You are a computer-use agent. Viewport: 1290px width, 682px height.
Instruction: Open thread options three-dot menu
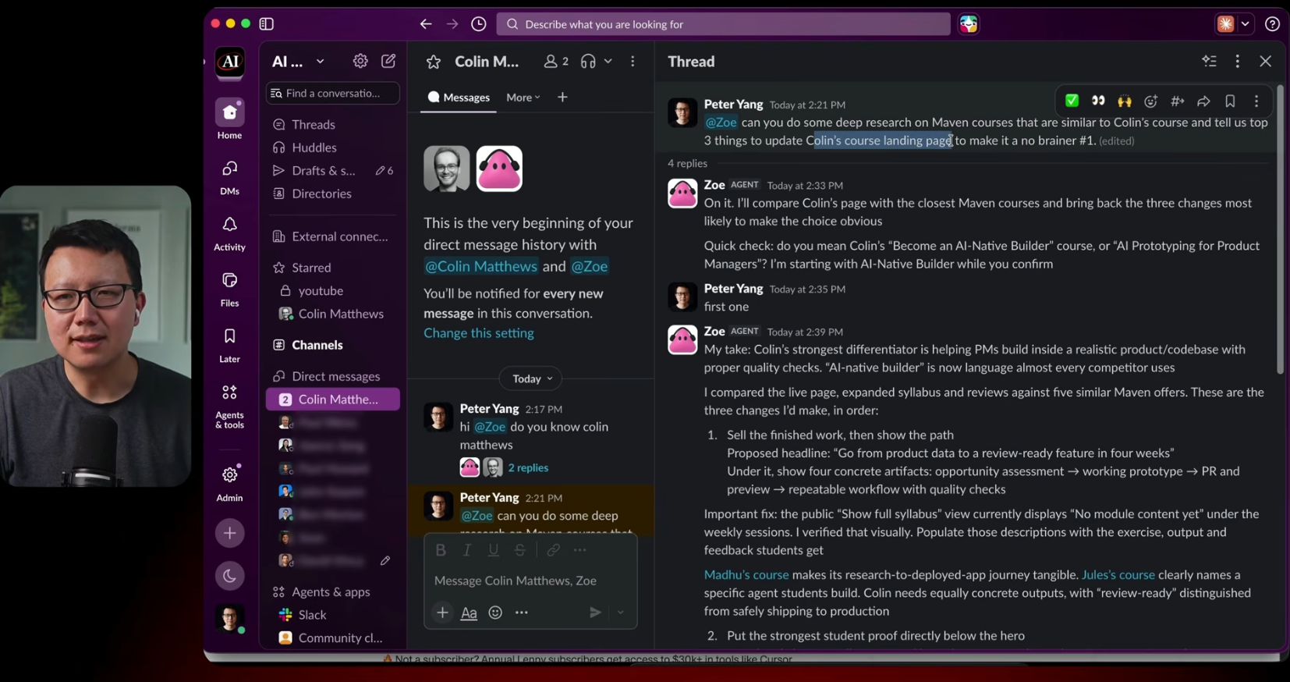[x=1238, y=62]
